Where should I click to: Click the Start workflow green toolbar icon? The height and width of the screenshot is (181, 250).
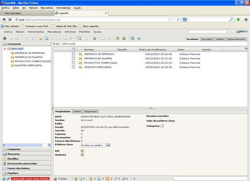pos(94,38)
